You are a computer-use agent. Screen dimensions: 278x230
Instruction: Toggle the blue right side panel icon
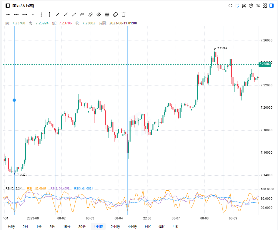pos(272,6)
